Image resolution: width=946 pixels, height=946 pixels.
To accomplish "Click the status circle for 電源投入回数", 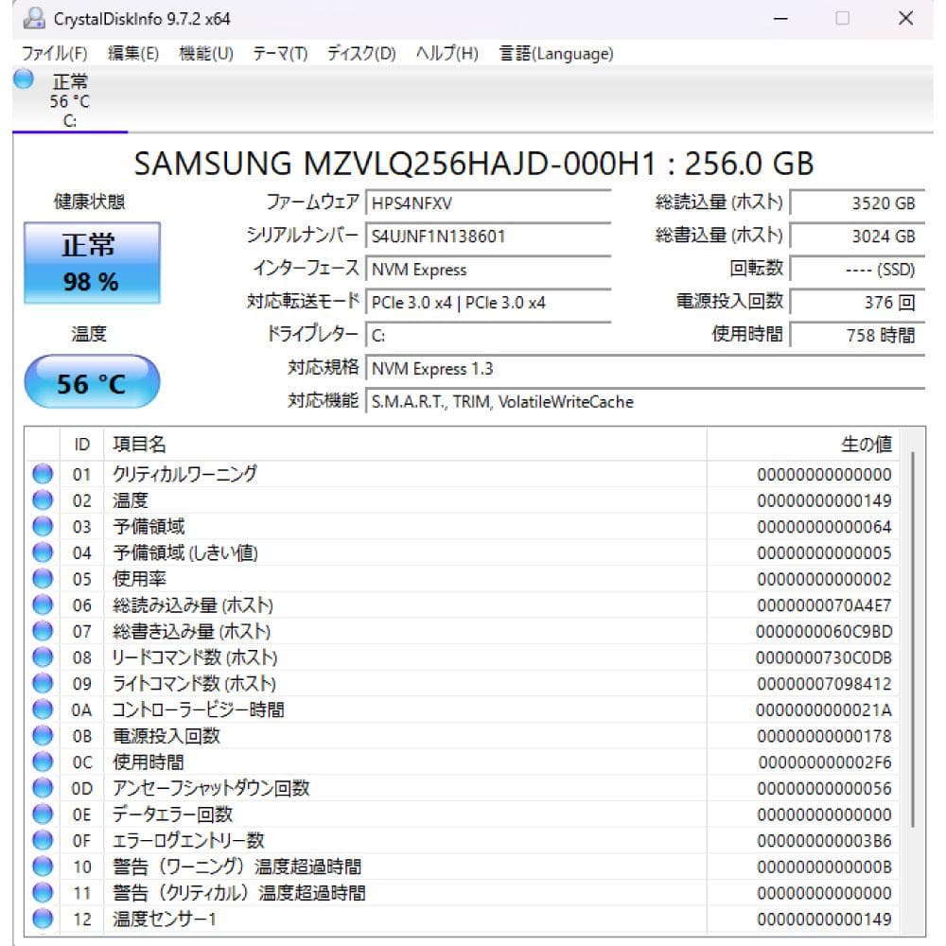I will point(42,736).
